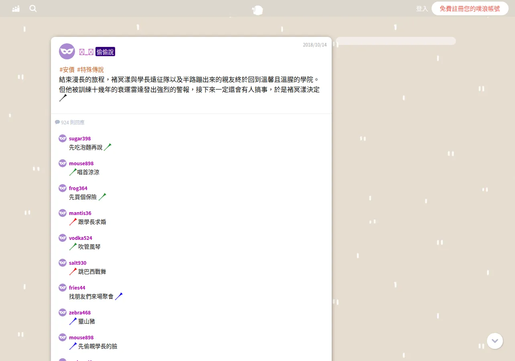Open search with the magnifier icon
Viewport: 515px width, 361px height.
(x=33, y=8)
